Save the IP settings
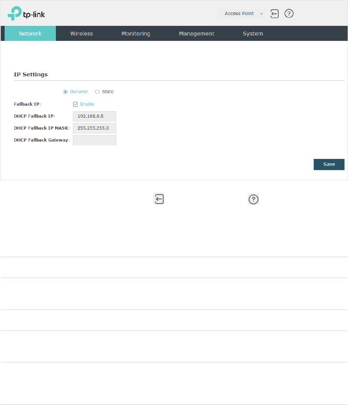The image size is (348, 405). (x=329, y=164)
